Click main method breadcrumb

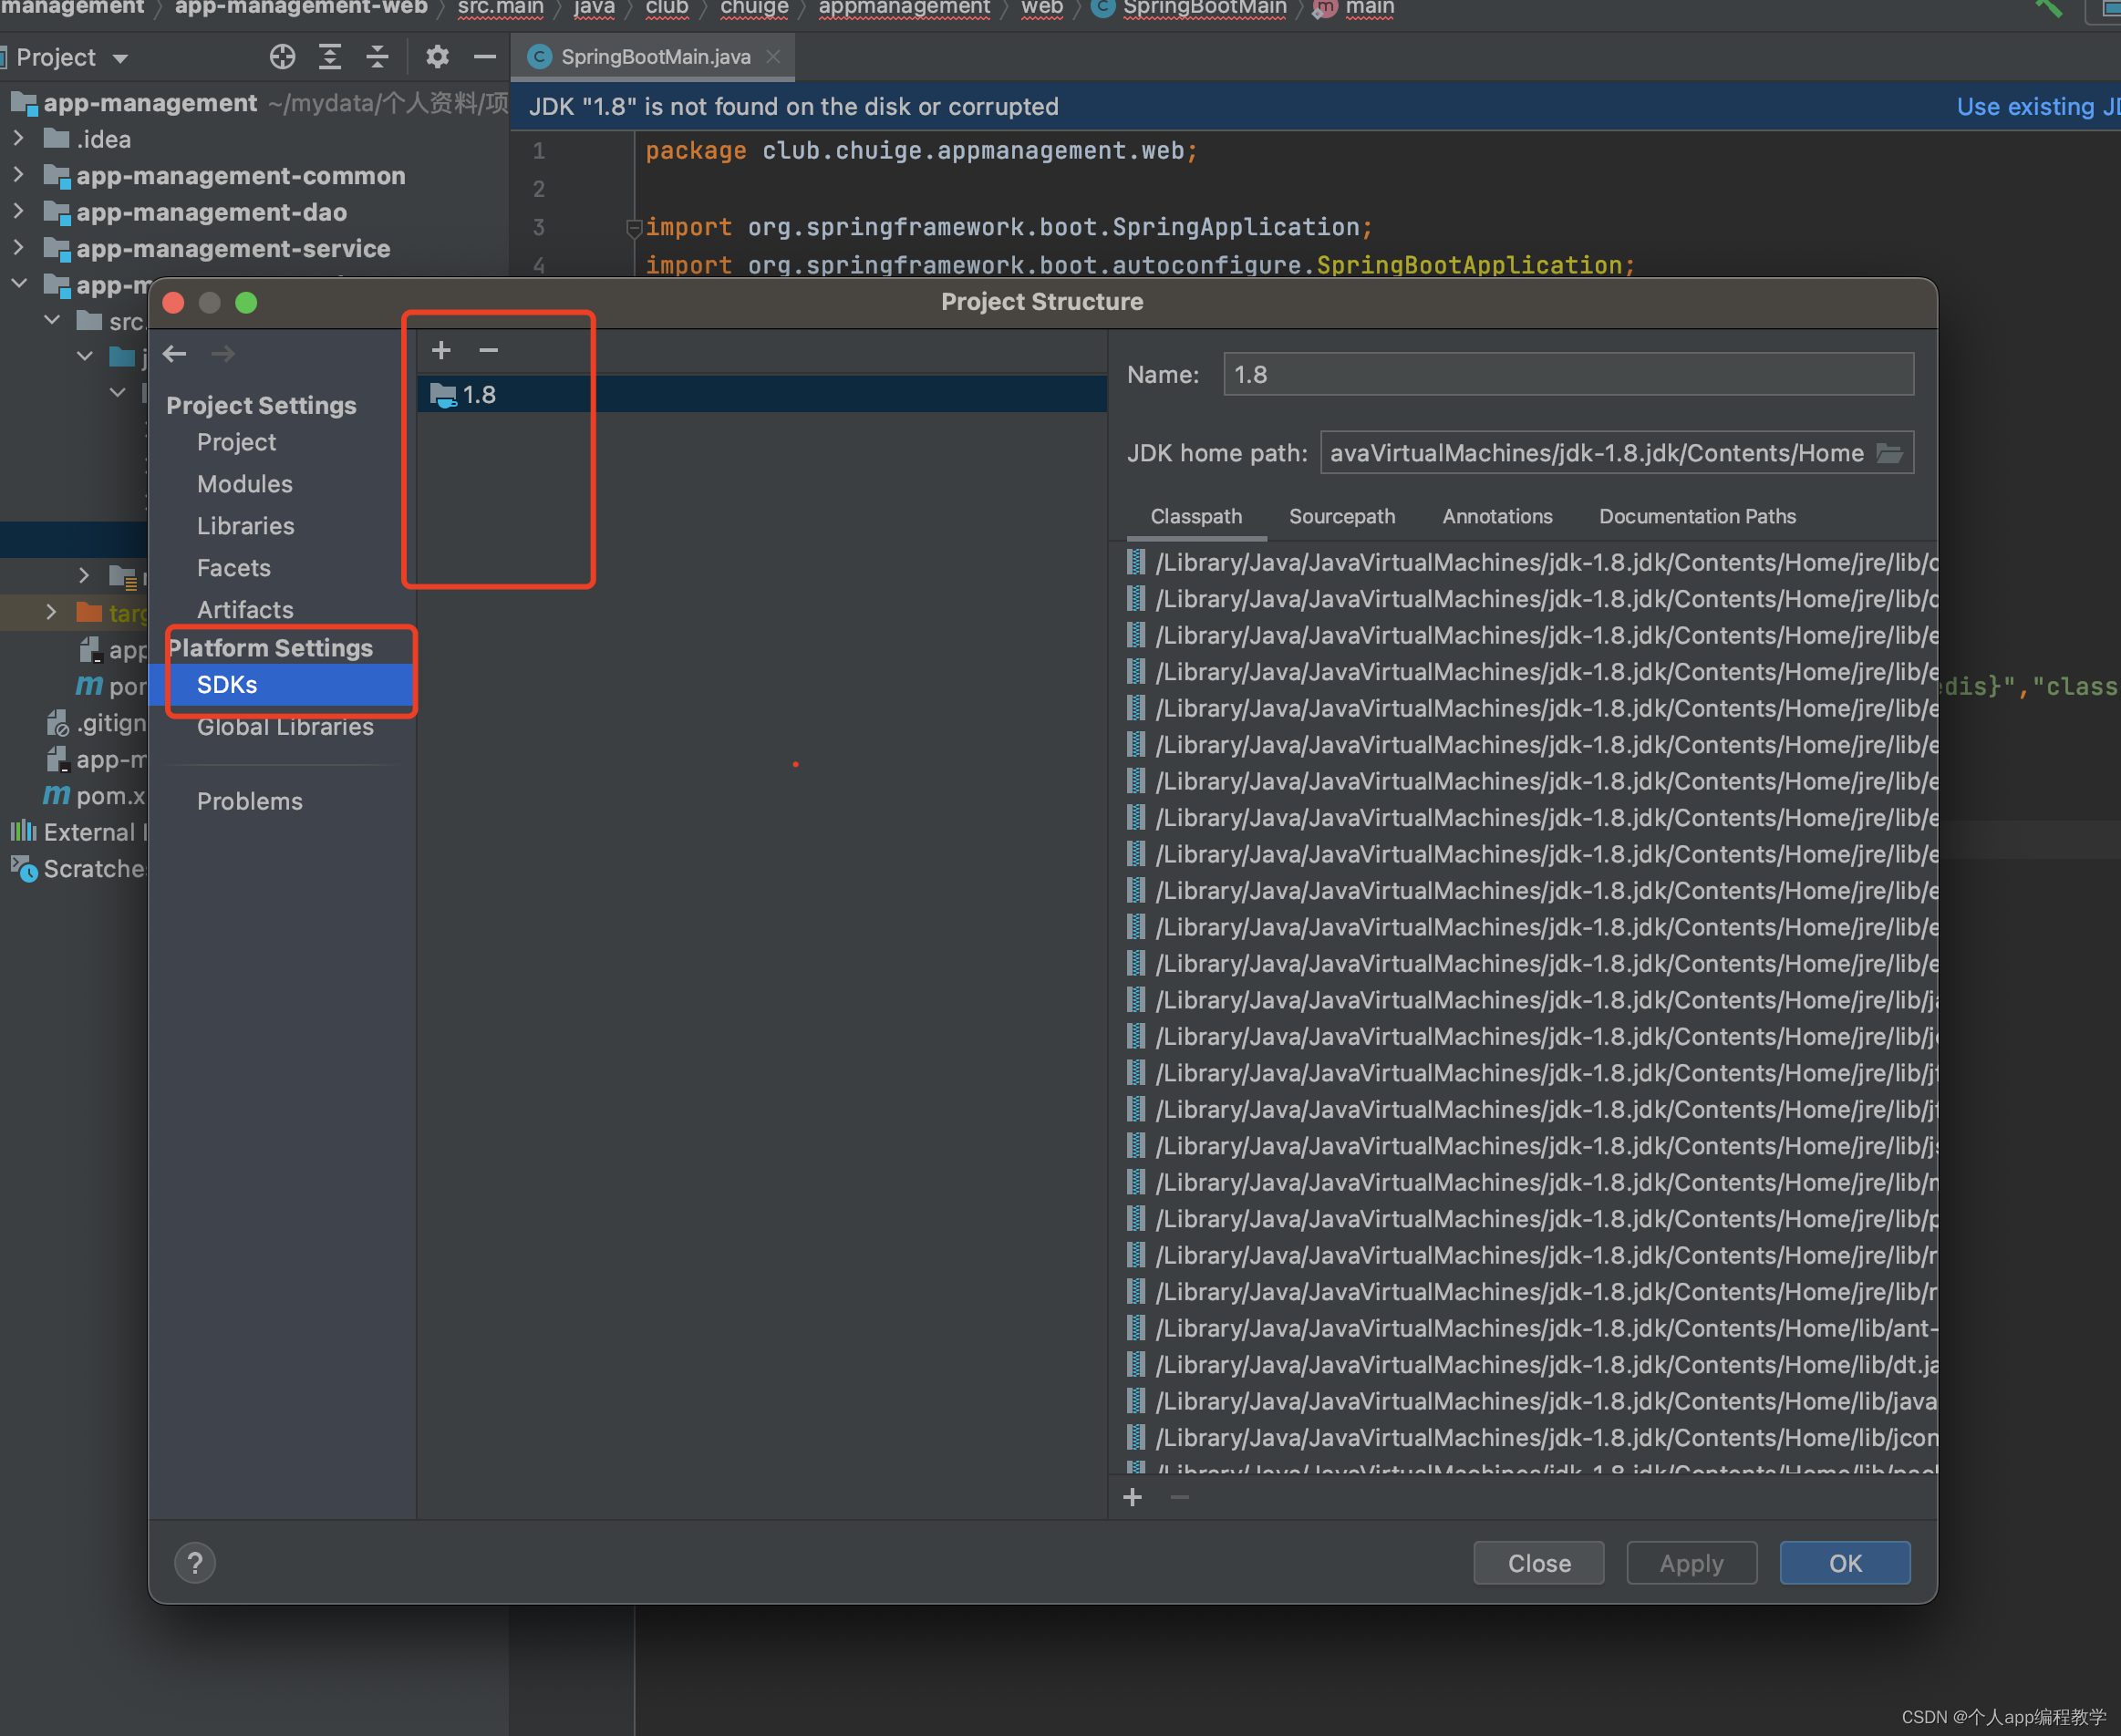(1369, 8)
